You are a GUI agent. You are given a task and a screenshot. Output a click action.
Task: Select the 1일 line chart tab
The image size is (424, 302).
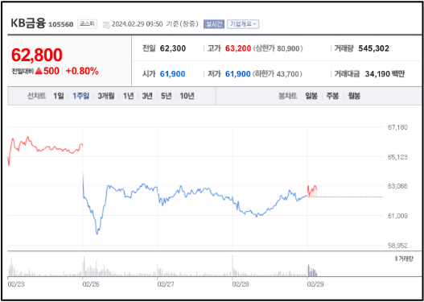tap(59, 96)
